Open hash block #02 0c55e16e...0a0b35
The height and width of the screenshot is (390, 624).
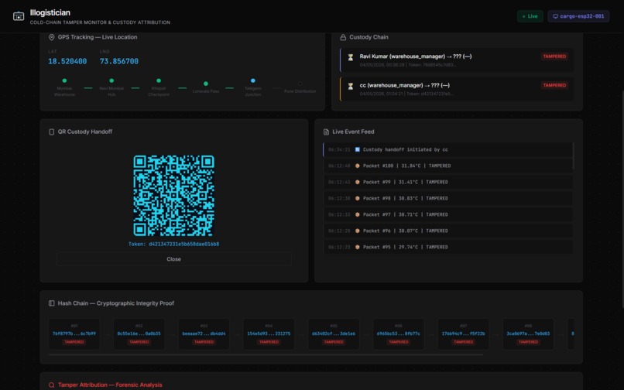pyautogui.click(x=139, y=334)
